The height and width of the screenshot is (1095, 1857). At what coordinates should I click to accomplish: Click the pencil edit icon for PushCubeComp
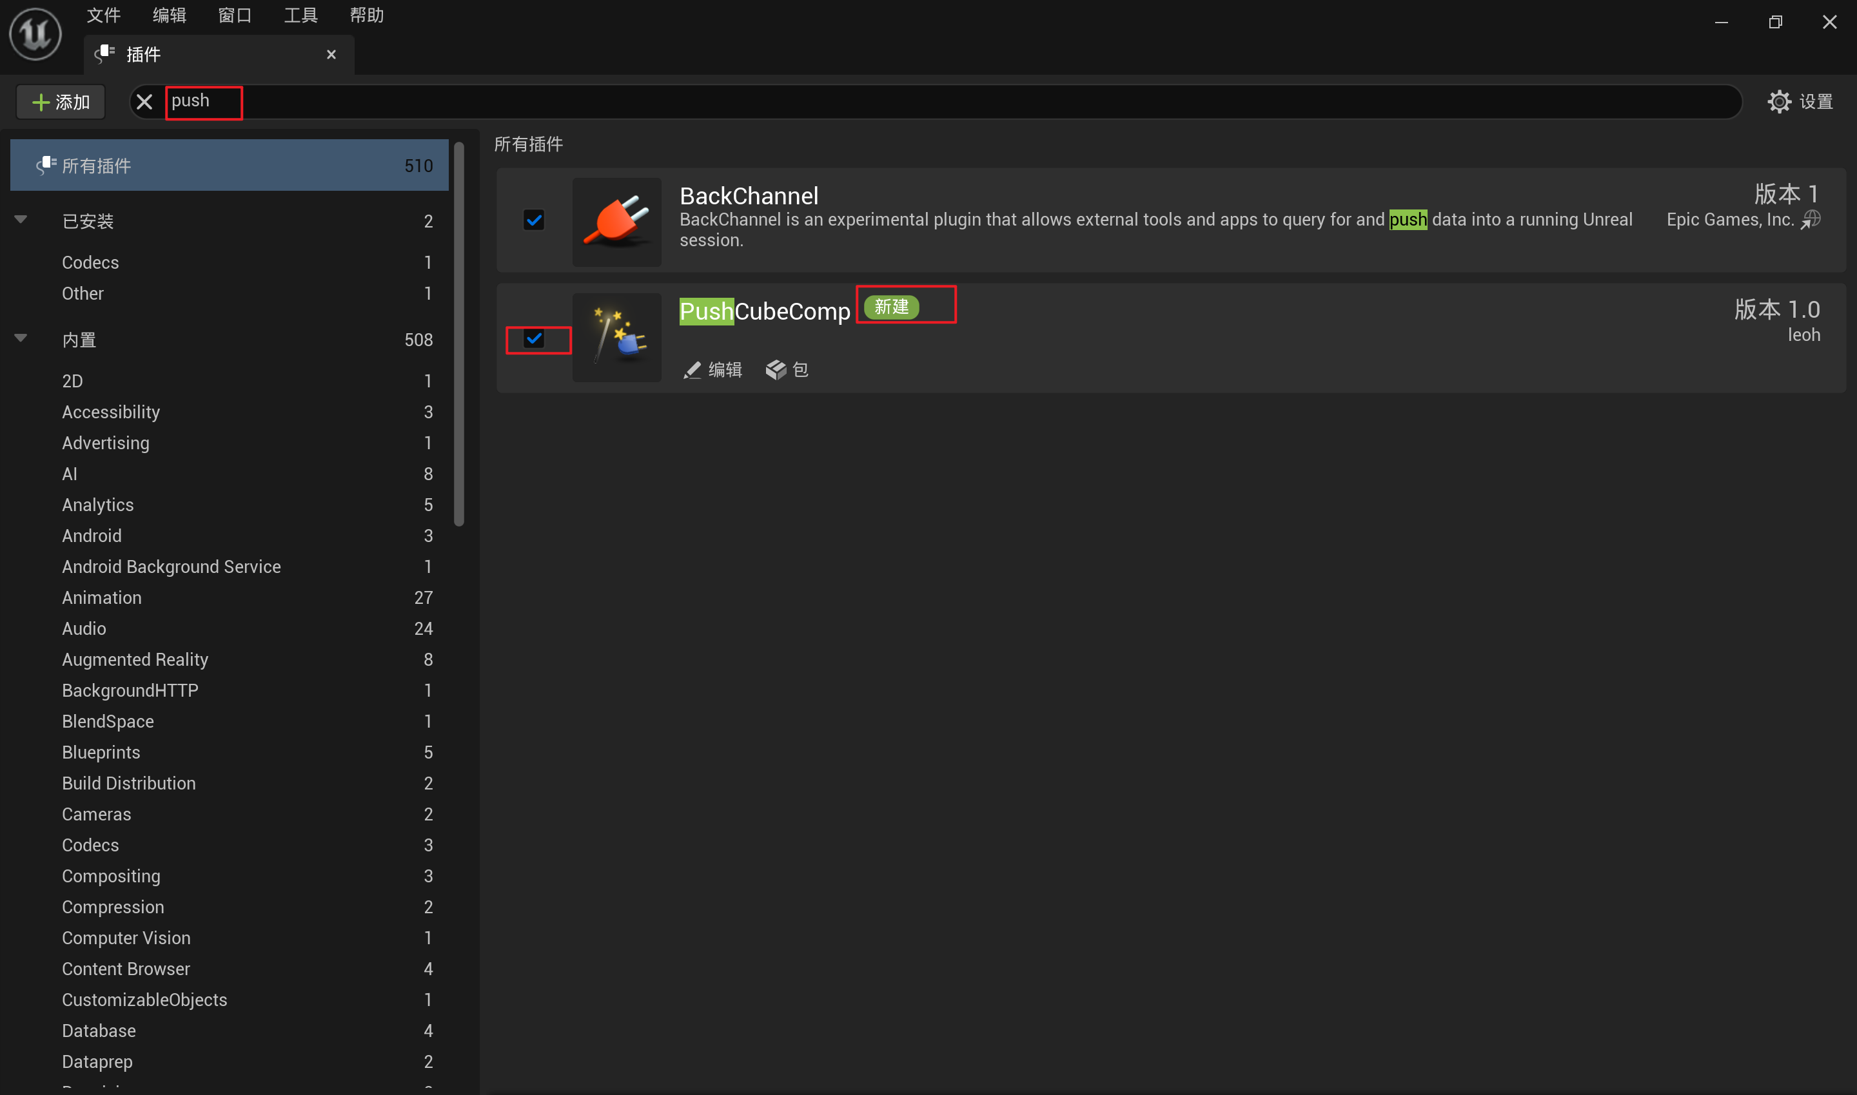tap(692, 370)
